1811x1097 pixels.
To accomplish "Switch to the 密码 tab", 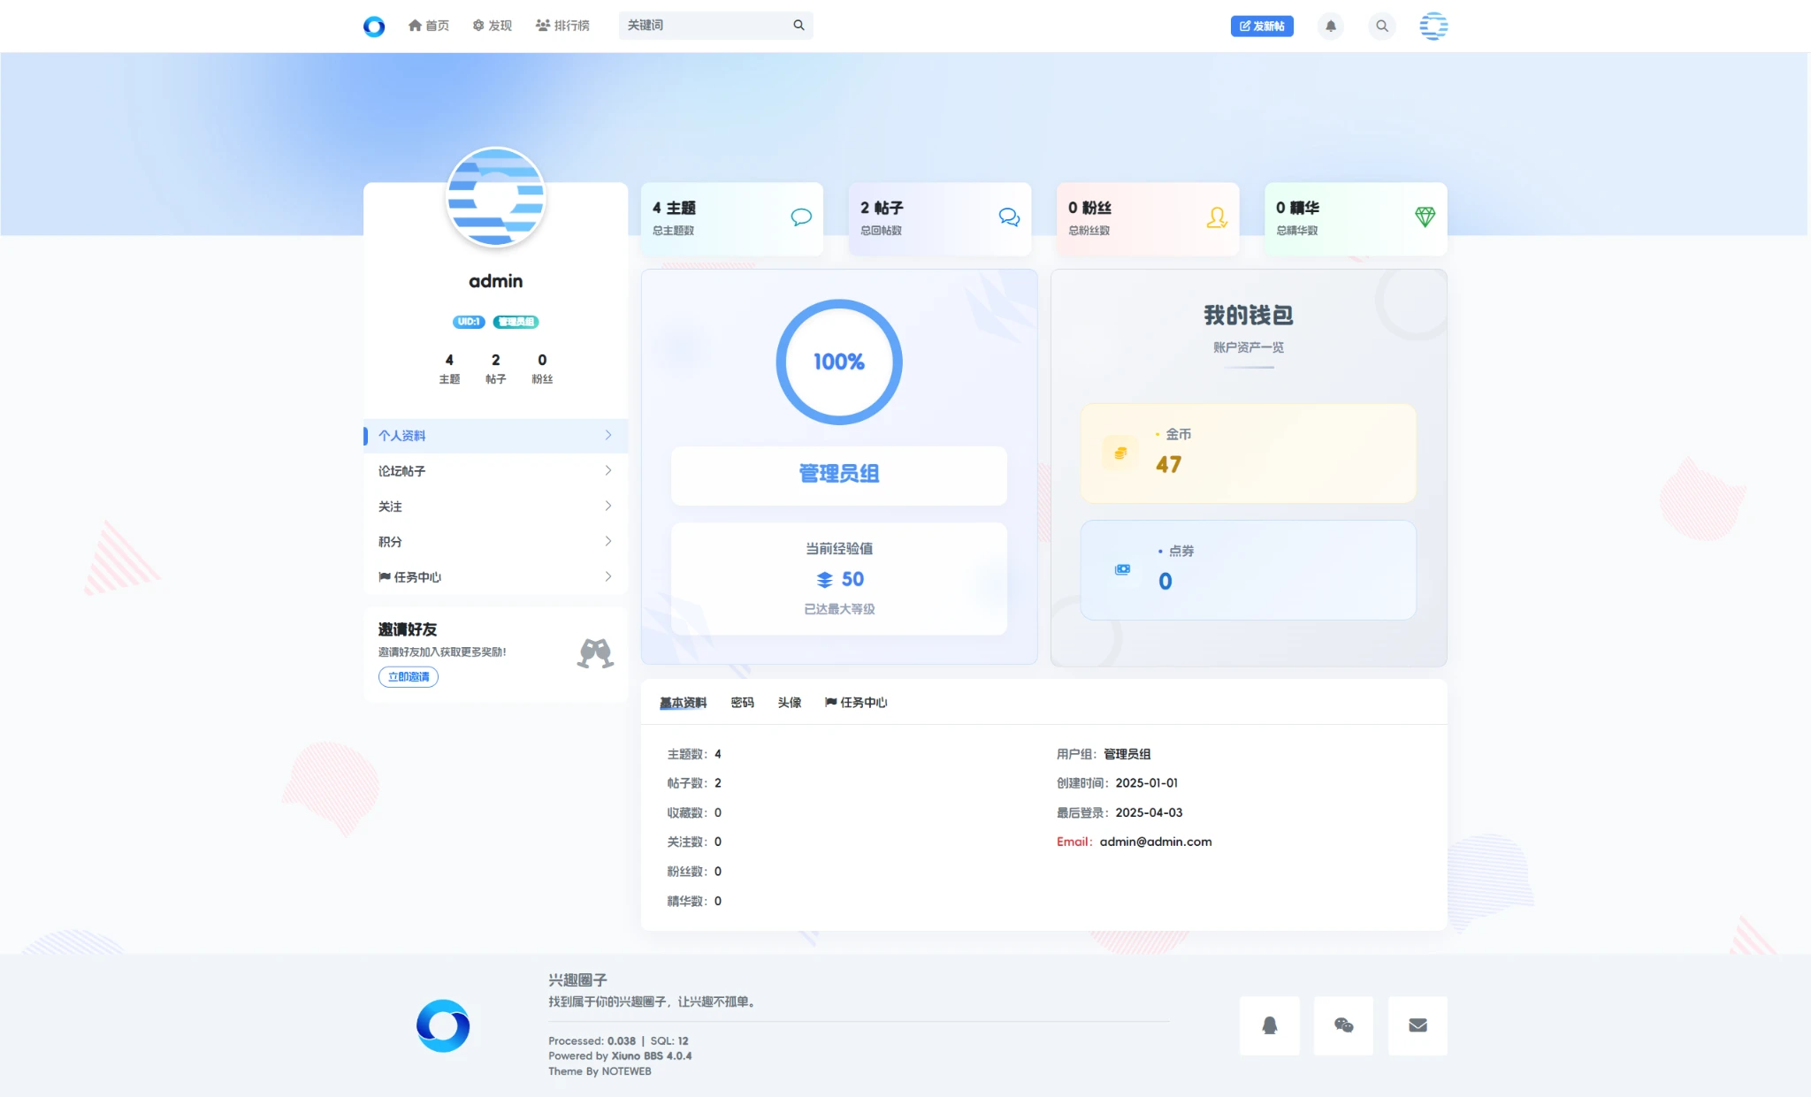I will (743, 703).
